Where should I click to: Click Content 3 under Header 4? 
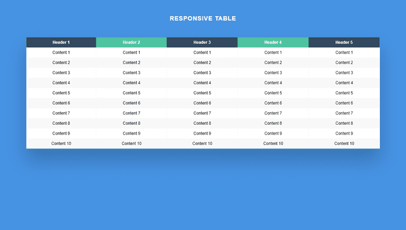click(273, 73)
